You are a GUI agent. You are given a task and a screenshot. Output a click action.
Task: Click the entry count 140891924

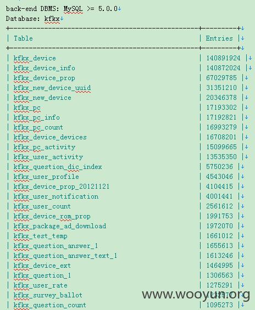[x=223, y=58]
